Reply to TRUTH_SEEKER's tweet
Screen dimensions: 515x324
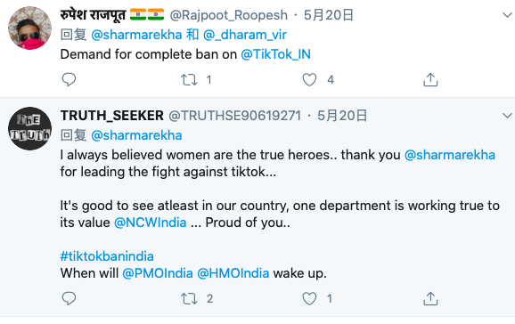click(69, 298)
